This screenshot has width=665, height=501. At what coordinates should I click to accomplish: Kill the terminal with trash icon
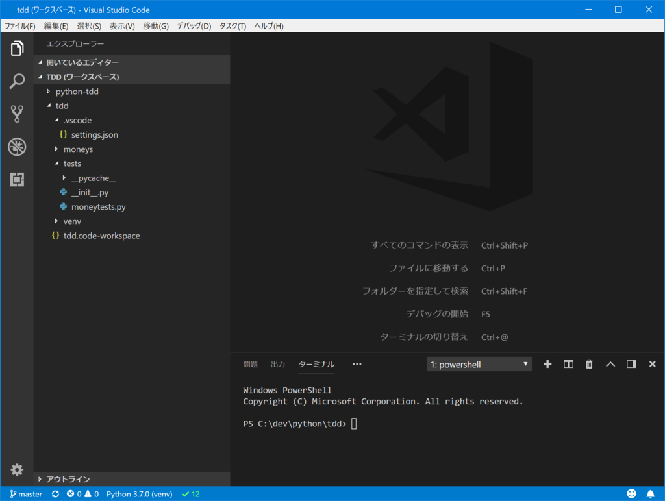click(589, 364)
